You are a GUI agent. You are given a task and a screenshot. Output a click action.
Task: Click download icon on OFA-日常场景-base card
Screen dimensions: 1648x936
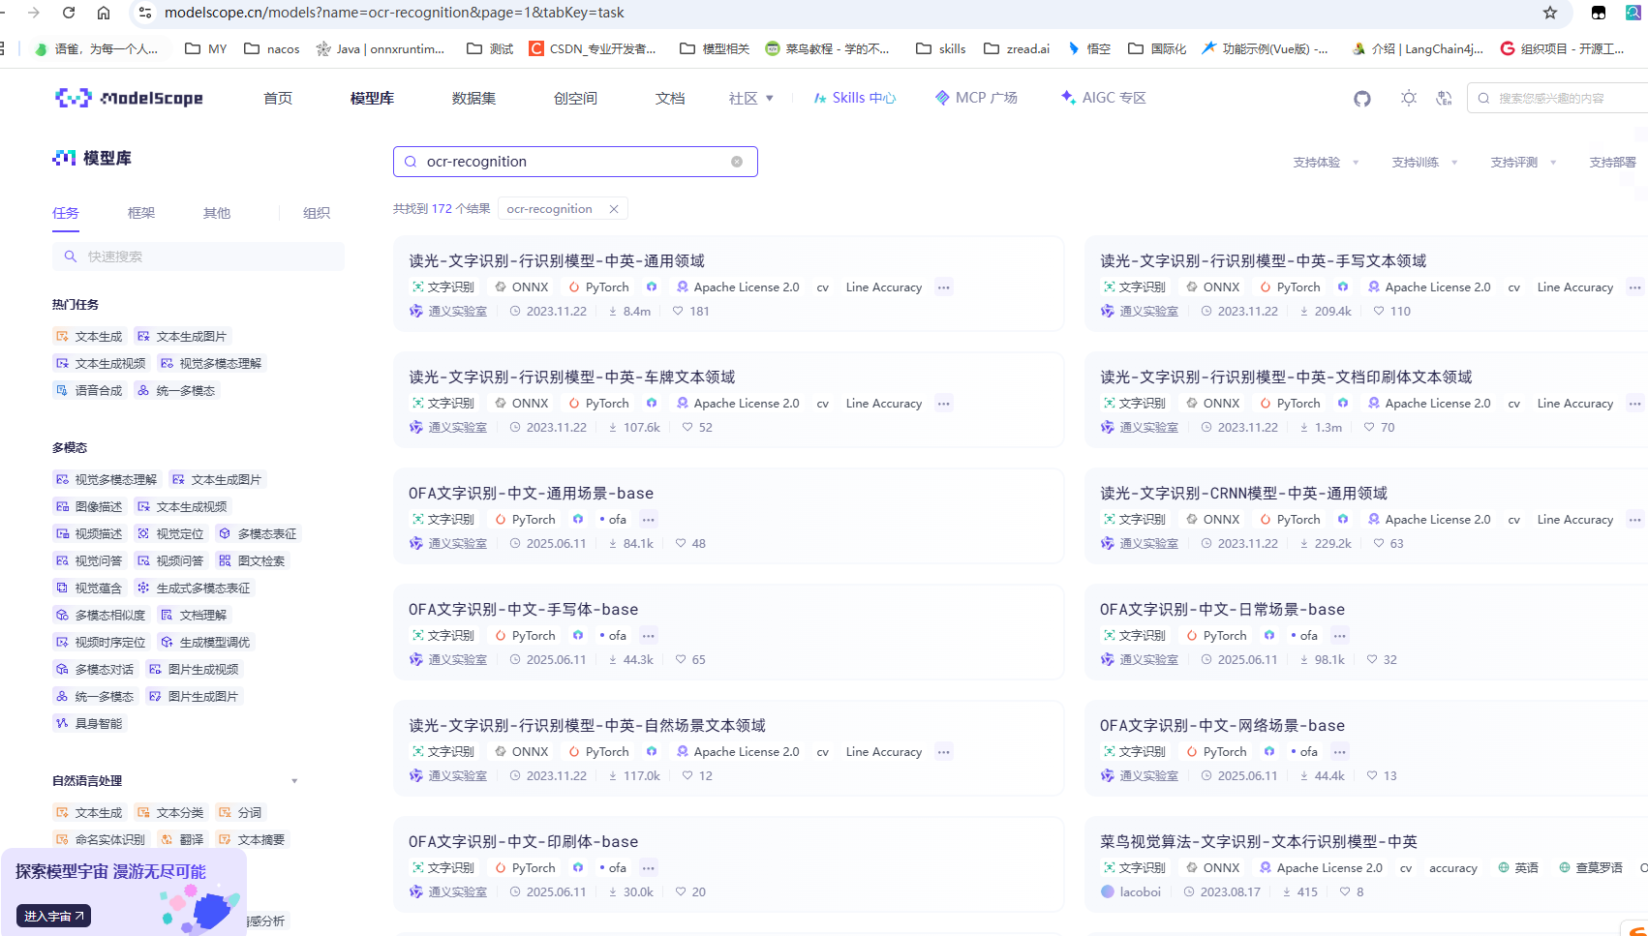click(1304, 660)
